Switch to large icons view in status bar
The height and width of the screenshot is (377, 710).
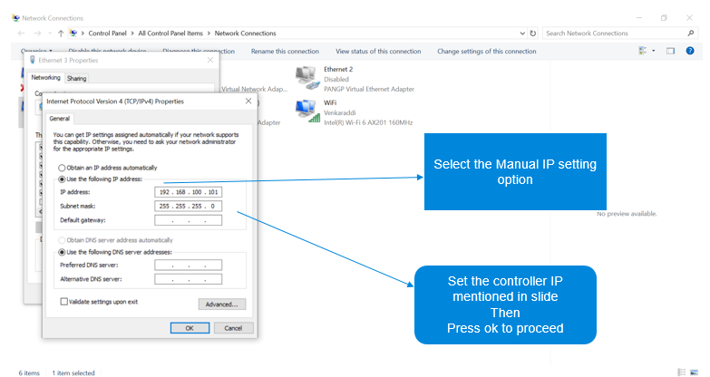(x=694, y=372)
